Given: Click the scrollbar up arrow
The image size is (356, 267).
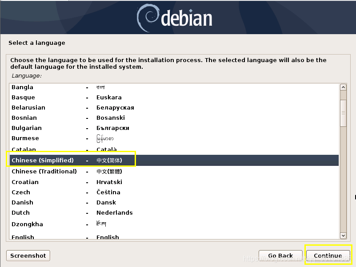Looking at the screenshot, I should (x=343, y=87).
